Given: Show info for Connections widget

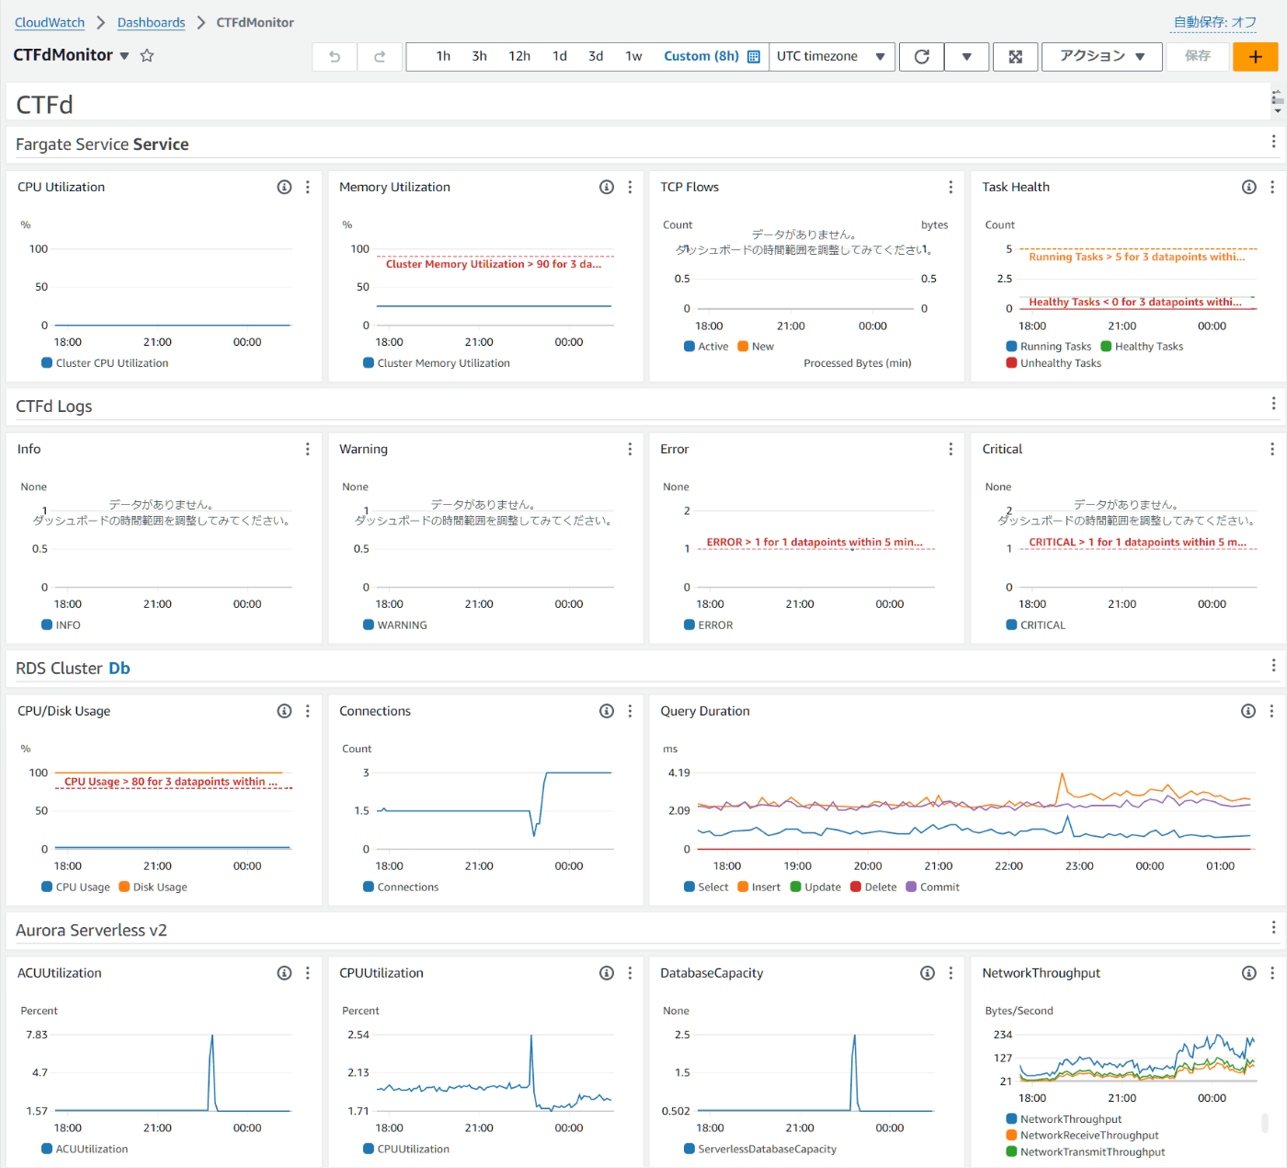Looking at the screenshot, I should (607, 711).
